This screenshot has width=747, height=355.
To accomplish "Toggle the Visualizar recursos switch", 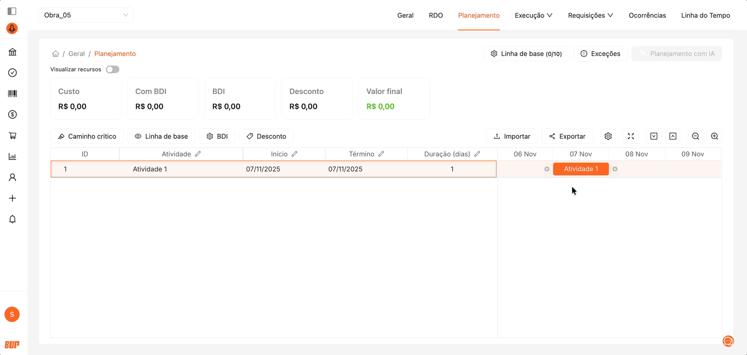I will (x=113, y=69).
